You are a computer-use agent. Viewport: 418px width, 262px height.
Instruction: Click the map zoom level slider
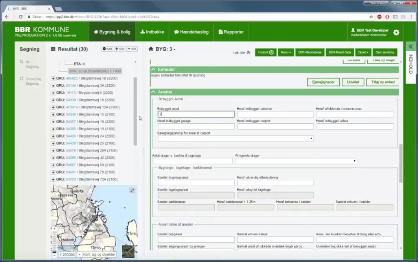54,242
